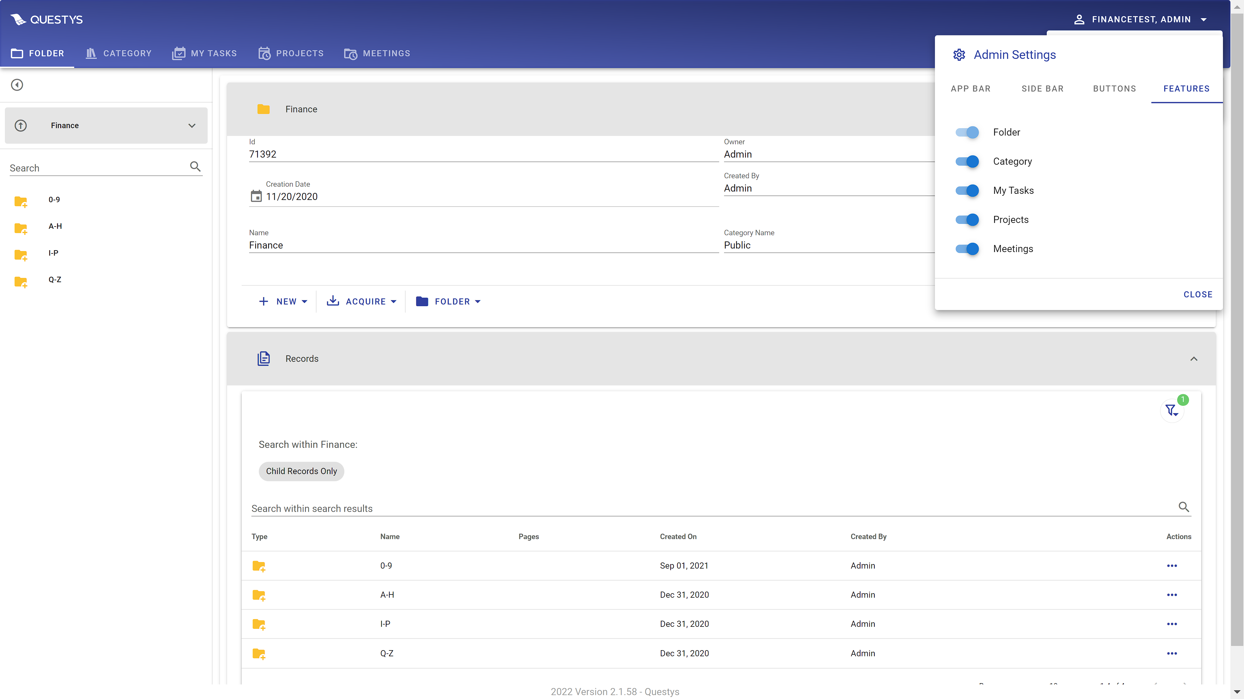Click the Records document icon

[x=263, y=359]
